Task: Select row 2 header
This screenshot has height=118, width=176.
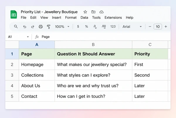Action: 12,65
